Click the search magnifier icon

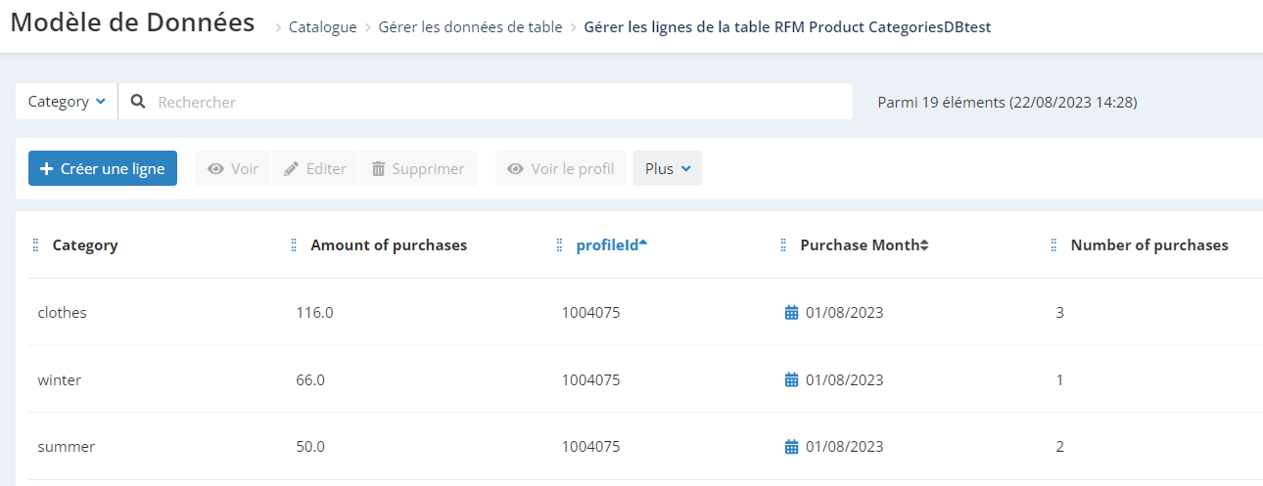click(139, 102)
